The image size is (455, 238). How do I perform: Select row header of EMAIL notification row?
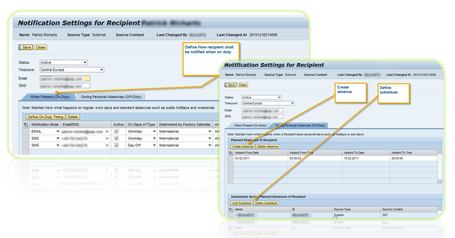point(26,132)
